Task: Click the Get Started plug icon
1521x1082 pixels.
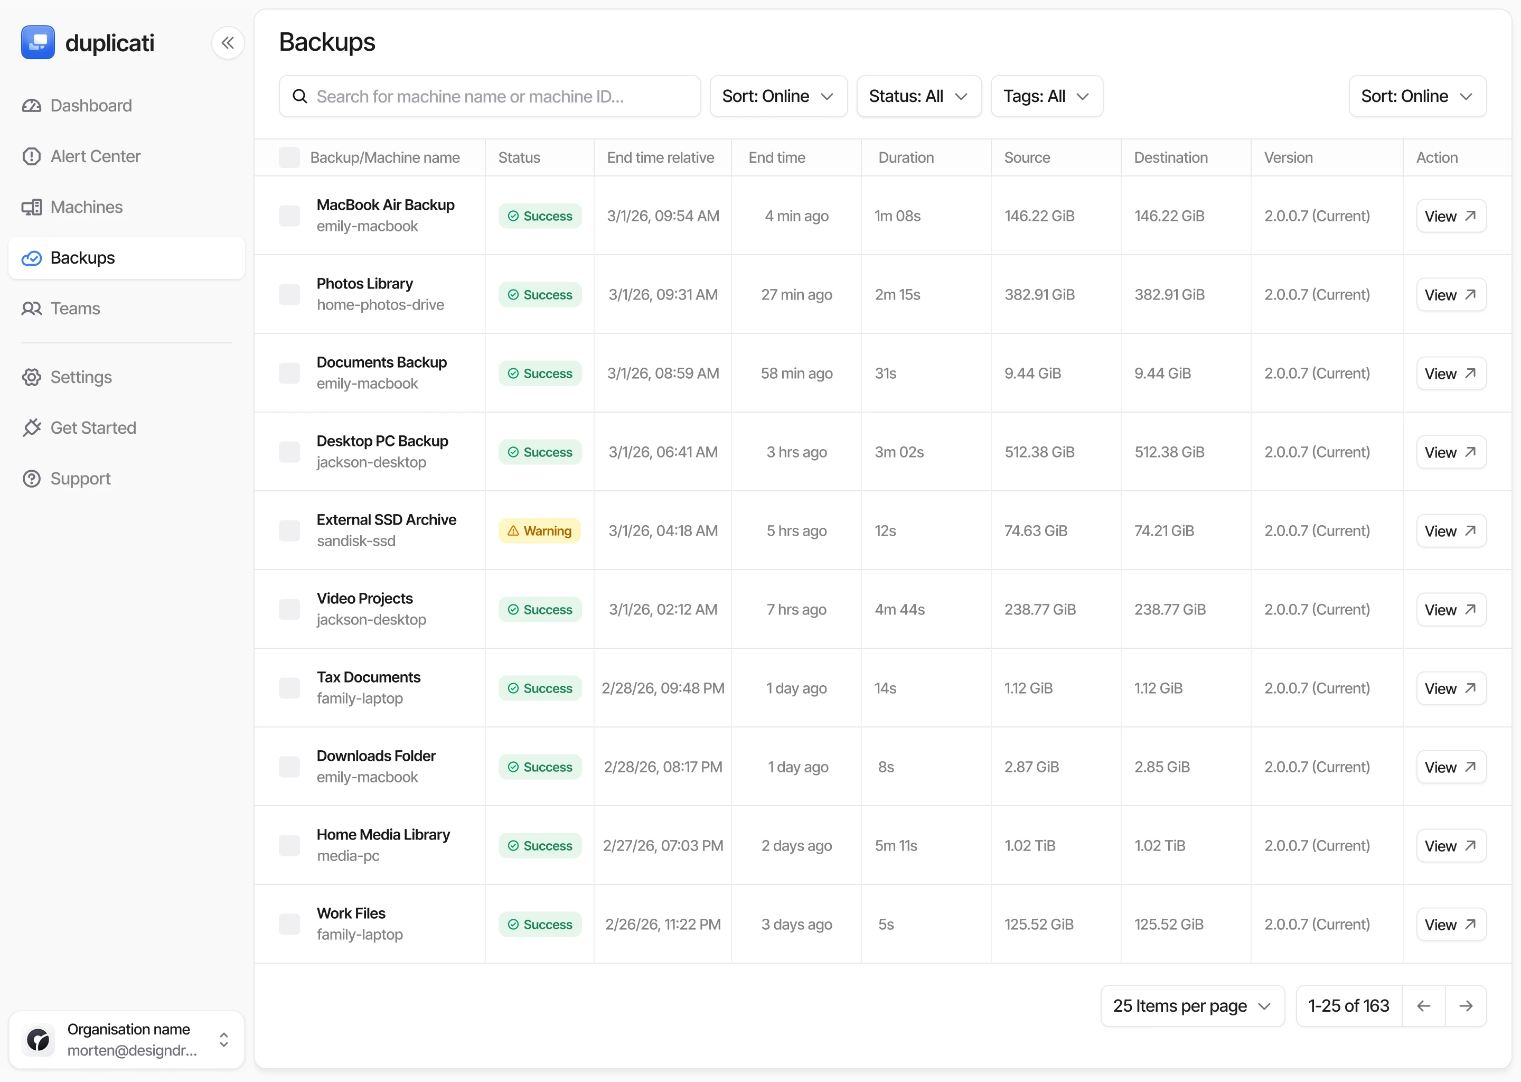Action: tap(31, 428)
